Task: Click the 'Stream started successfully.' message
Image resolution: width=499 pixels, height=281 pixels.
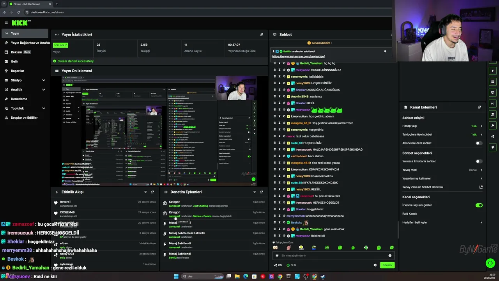Action: [x=76, y=61]
